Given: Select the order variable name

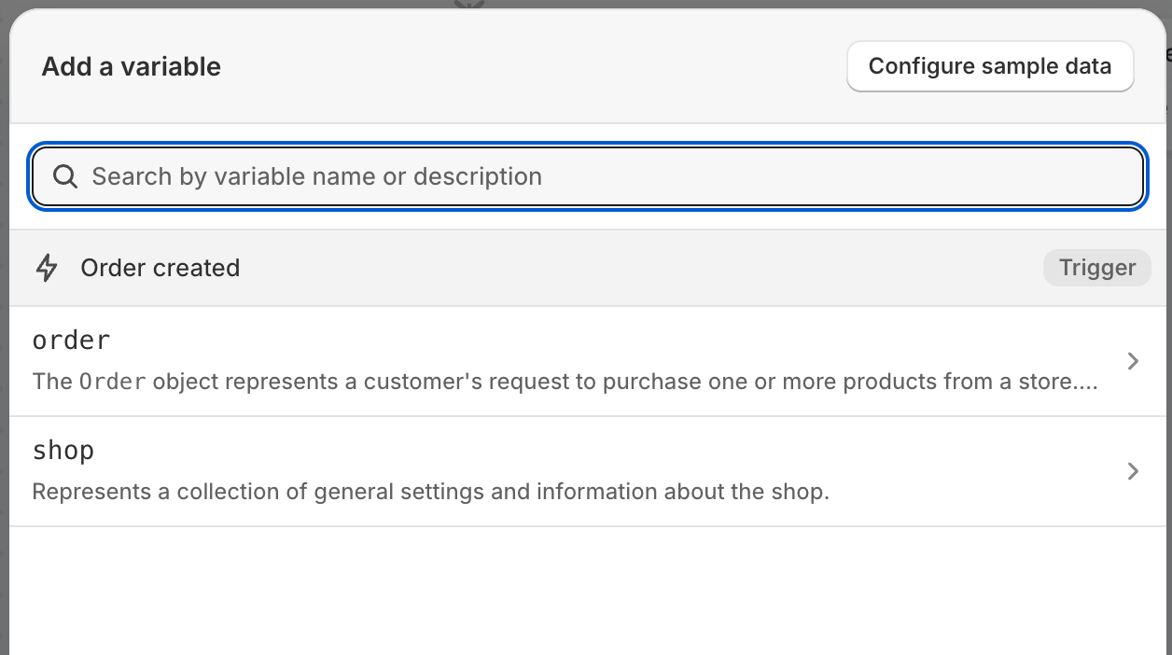Looking at the screenshot, I should (71, 341).
